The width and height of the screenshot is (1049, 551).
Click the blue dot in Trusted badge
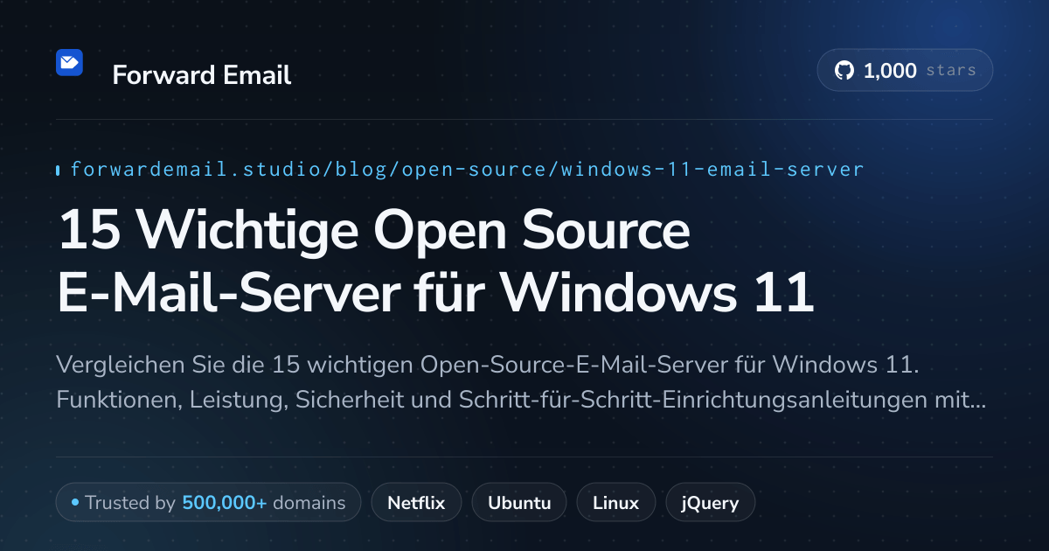tap(75, 503)
